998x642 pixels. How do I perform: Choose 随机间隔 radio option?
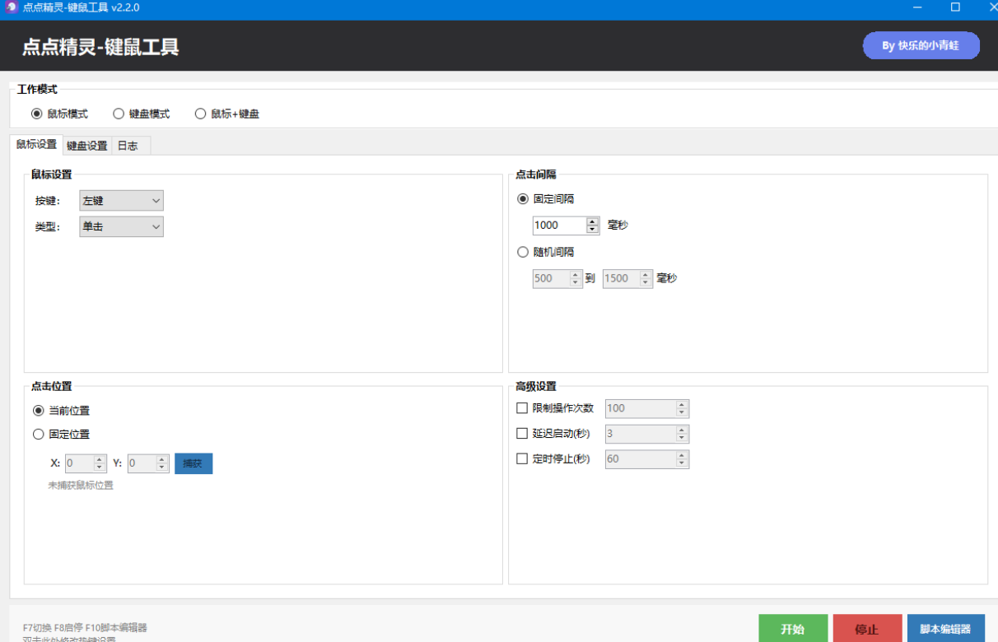[523, 252]
